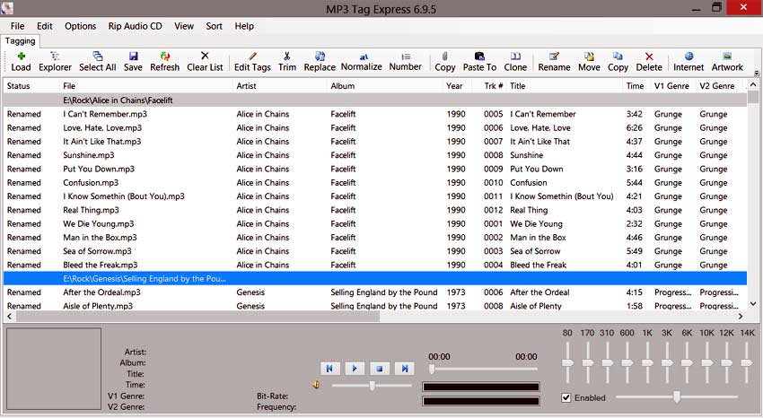763x418 pixels.
Task: Open the Rip Audio CD menu
Action: pyautogui.click(x=135, y=26)
